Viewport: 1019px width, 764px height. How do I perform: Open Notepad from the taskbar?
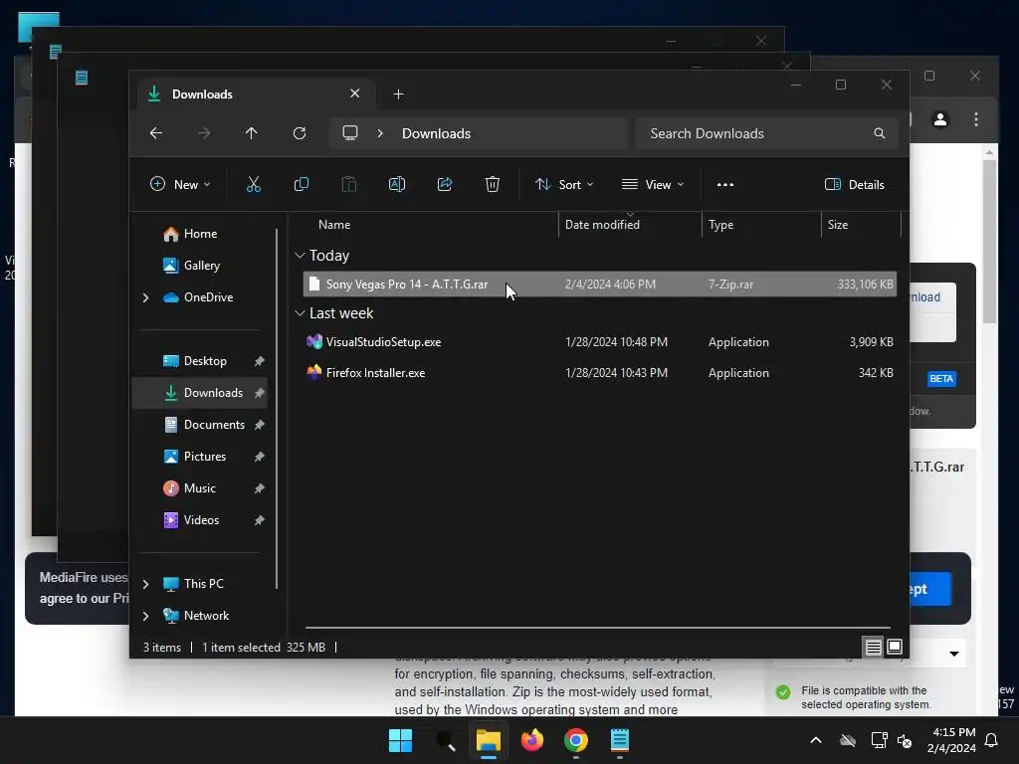[x=620, y=740]
